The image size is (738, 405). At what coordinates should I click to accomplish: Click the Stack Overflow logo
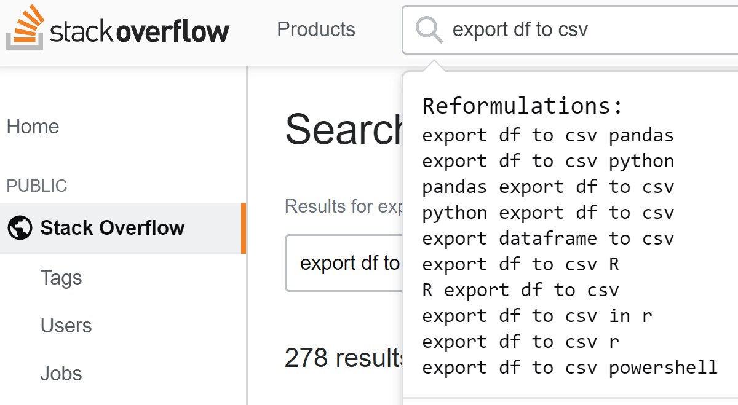click(x=117, y=29)
